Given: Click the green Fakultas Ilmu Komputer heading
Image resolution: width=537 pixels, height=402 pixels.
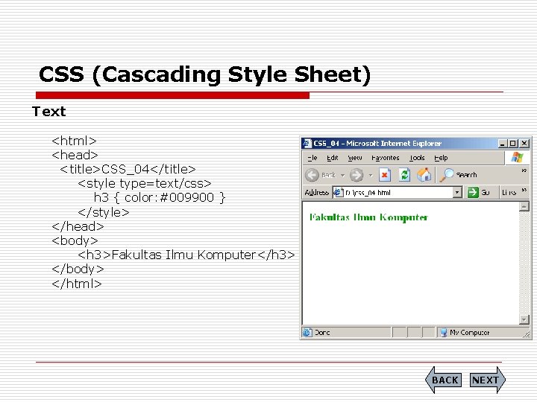Looking at the screenshot, I should [369, 217].
